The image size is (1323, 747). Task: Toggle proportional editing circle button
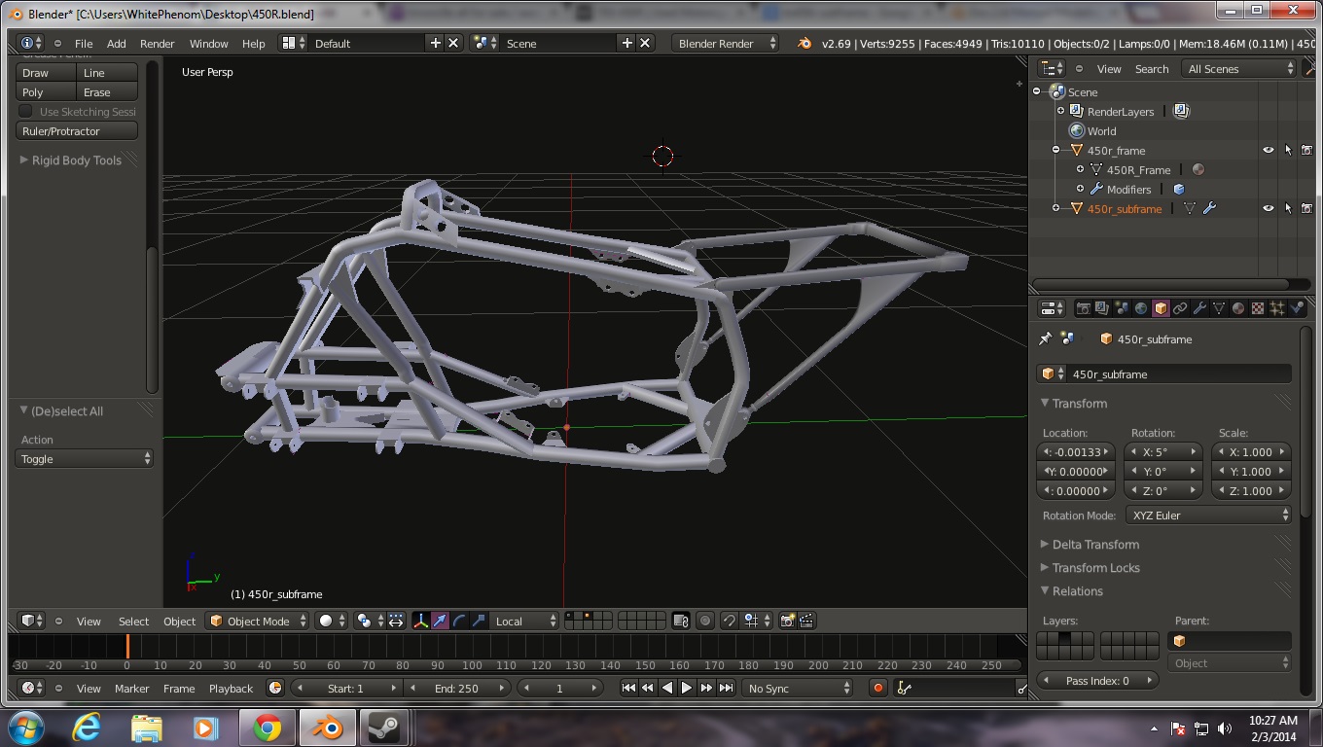click(x=705, y=621)
